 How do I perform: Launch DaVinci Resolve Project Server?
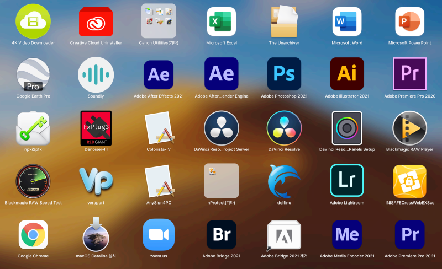click(222, 128)
